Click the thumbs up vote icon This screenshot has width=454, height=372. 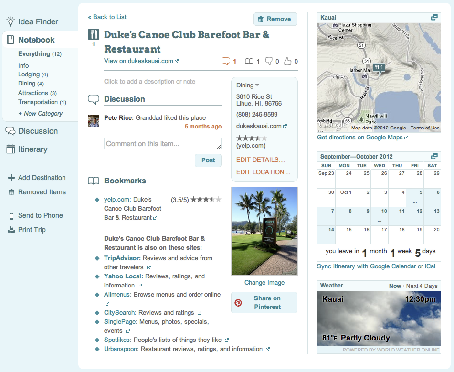[x=287, y=61]
